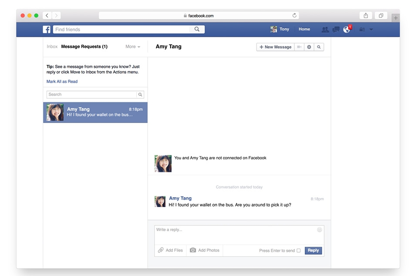This screenshot has height=276, width=418.
Task: Focus the message list Search field
Action: point(92,94)
